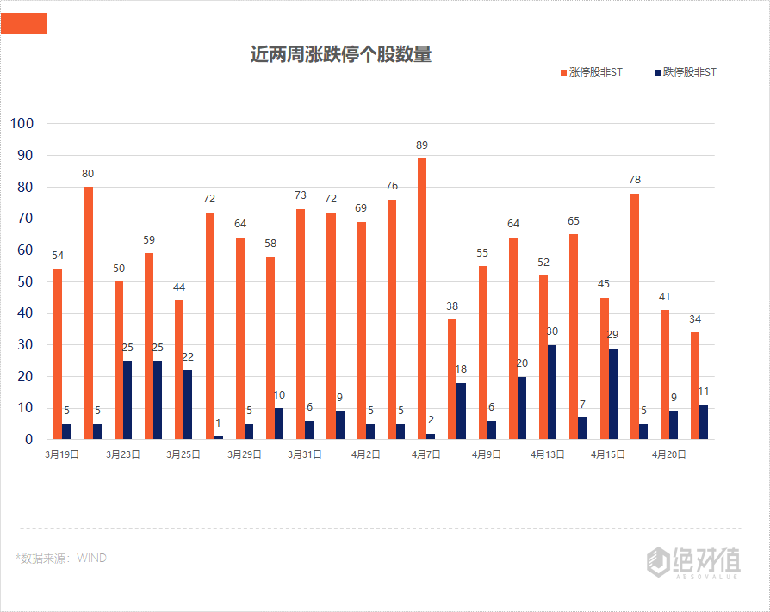Image resolution: width=770 pixels, height=612 pixels.
Task: Select the 4月20日 x-axis date label
Action: [x=669, y=454]
